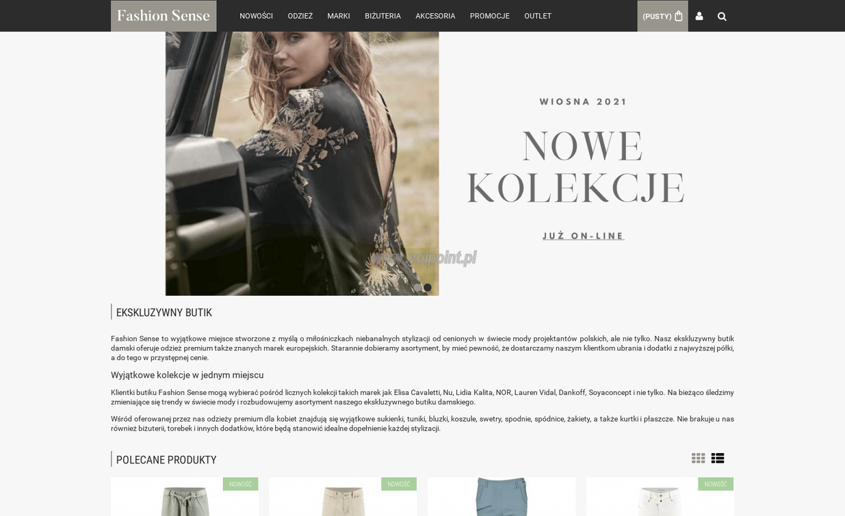Open the first green trousers product thumbnail
Screen dimensions: 845x516
(185, 497)
